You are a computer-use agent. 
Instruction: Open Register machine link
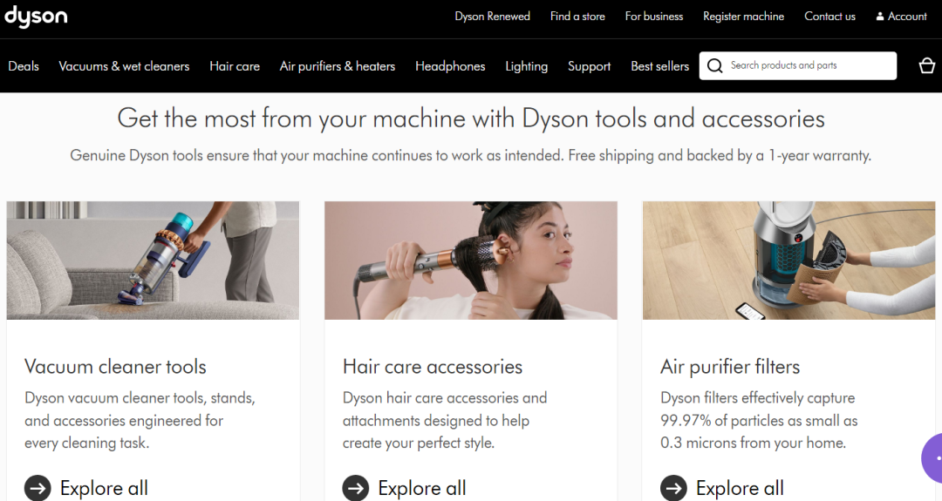pos(743,17)
